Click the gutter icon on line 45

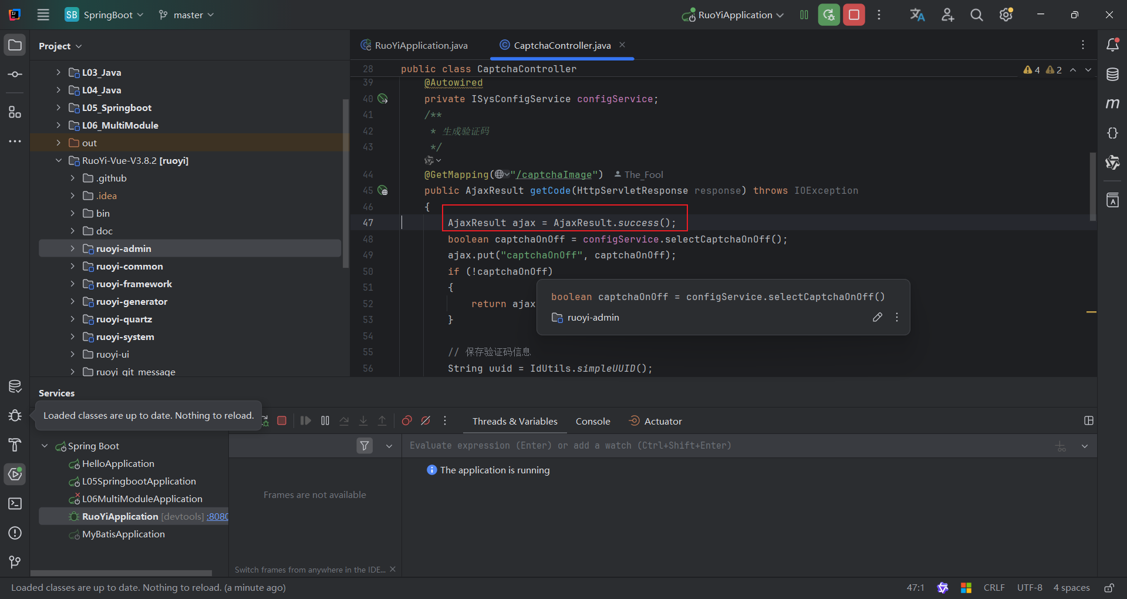(383, 190)
